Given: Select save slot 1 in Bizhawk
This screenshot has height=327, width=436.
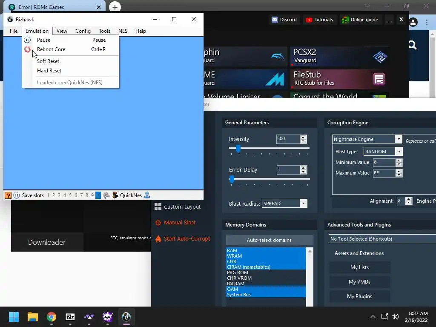Looking at the screenshot, I should coord(48,195).
